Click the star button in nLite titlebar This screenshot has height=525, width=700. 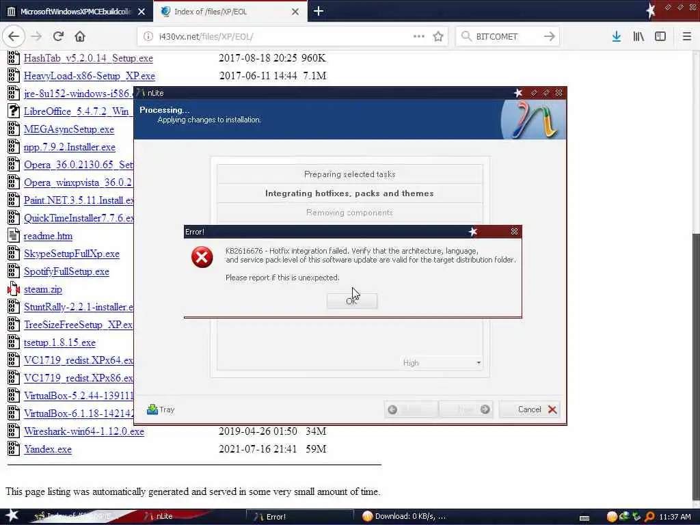[518, 93]
